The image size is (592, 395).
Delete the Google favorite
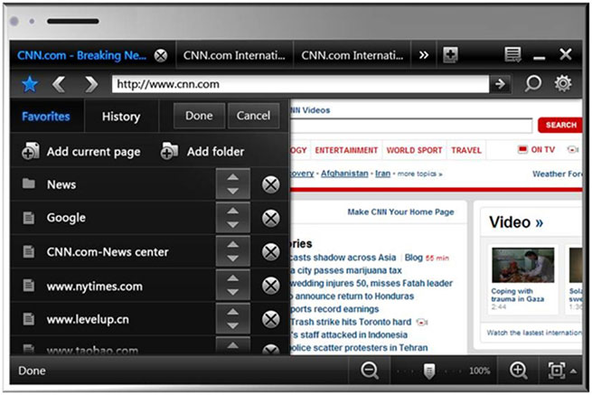[x=271, y=218]
